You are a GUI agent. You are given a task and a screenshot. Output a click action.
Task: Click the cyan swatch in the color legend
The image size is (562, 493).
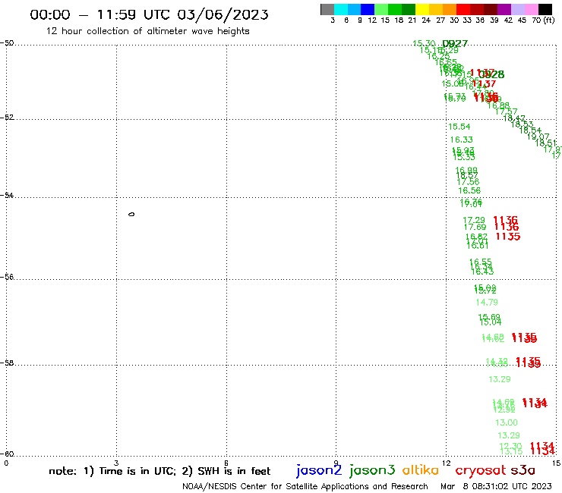click(341, 9)
